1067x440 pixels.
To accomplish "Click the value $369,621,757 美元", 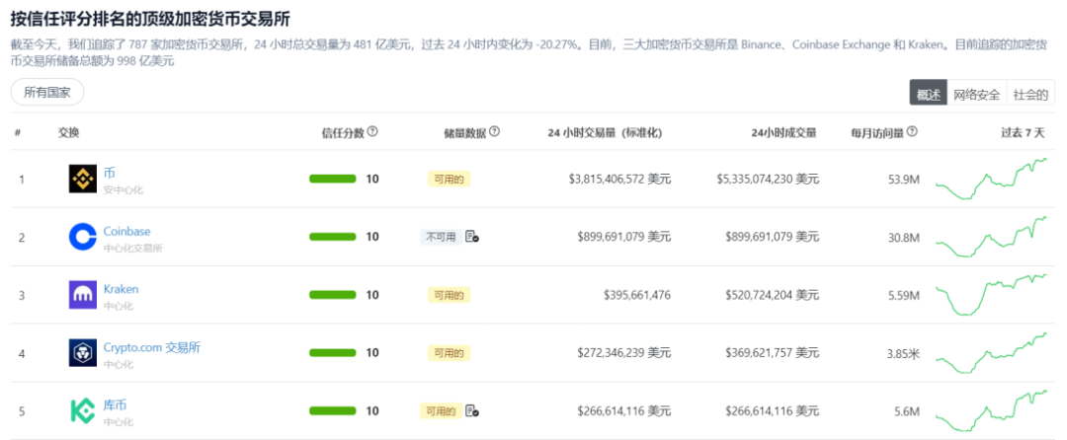I will coord(773,353).
